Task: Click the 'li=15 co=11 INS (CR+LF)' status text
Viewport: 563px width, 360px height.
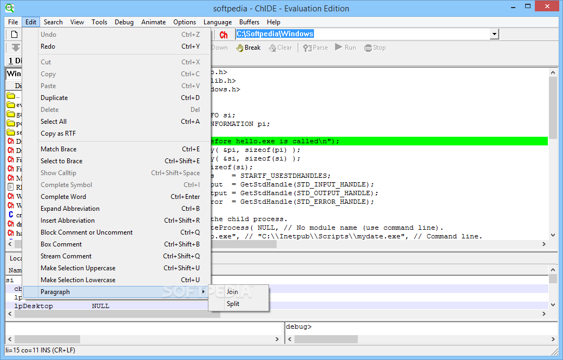Action: [x=40, y=350]
